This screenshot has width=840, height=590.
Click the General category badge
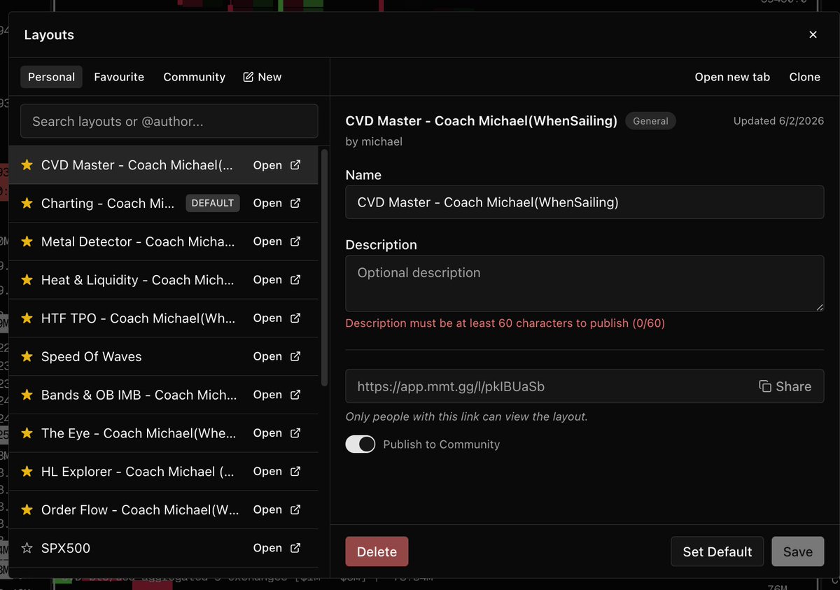coord(650,121)
